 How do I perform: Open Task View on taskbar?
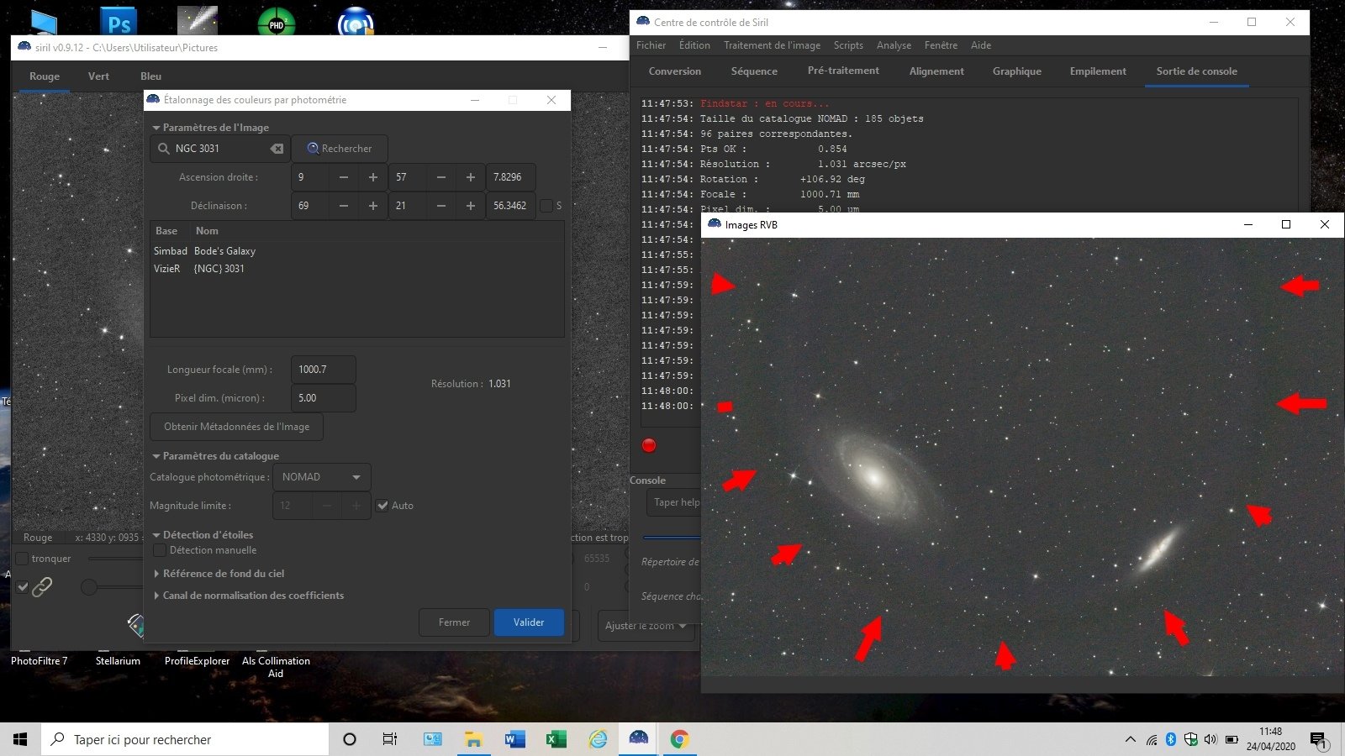[390, 739]
